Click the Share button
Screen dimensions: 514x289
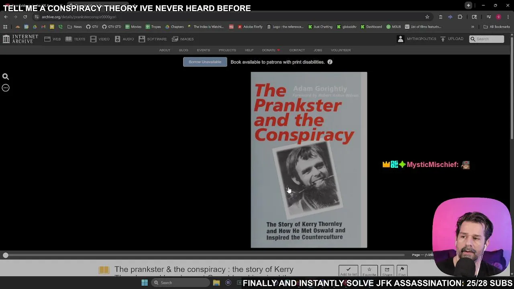click(x=387, y=271)
